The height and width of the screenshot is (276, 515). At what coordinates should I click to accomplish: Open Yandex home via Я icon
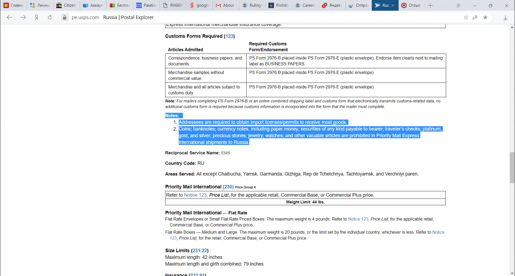(36, 17)
